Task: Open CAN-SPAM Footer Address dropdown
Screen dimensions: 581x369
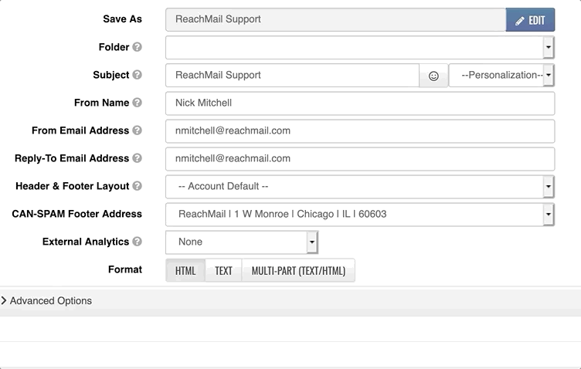Action: (360, 215)
